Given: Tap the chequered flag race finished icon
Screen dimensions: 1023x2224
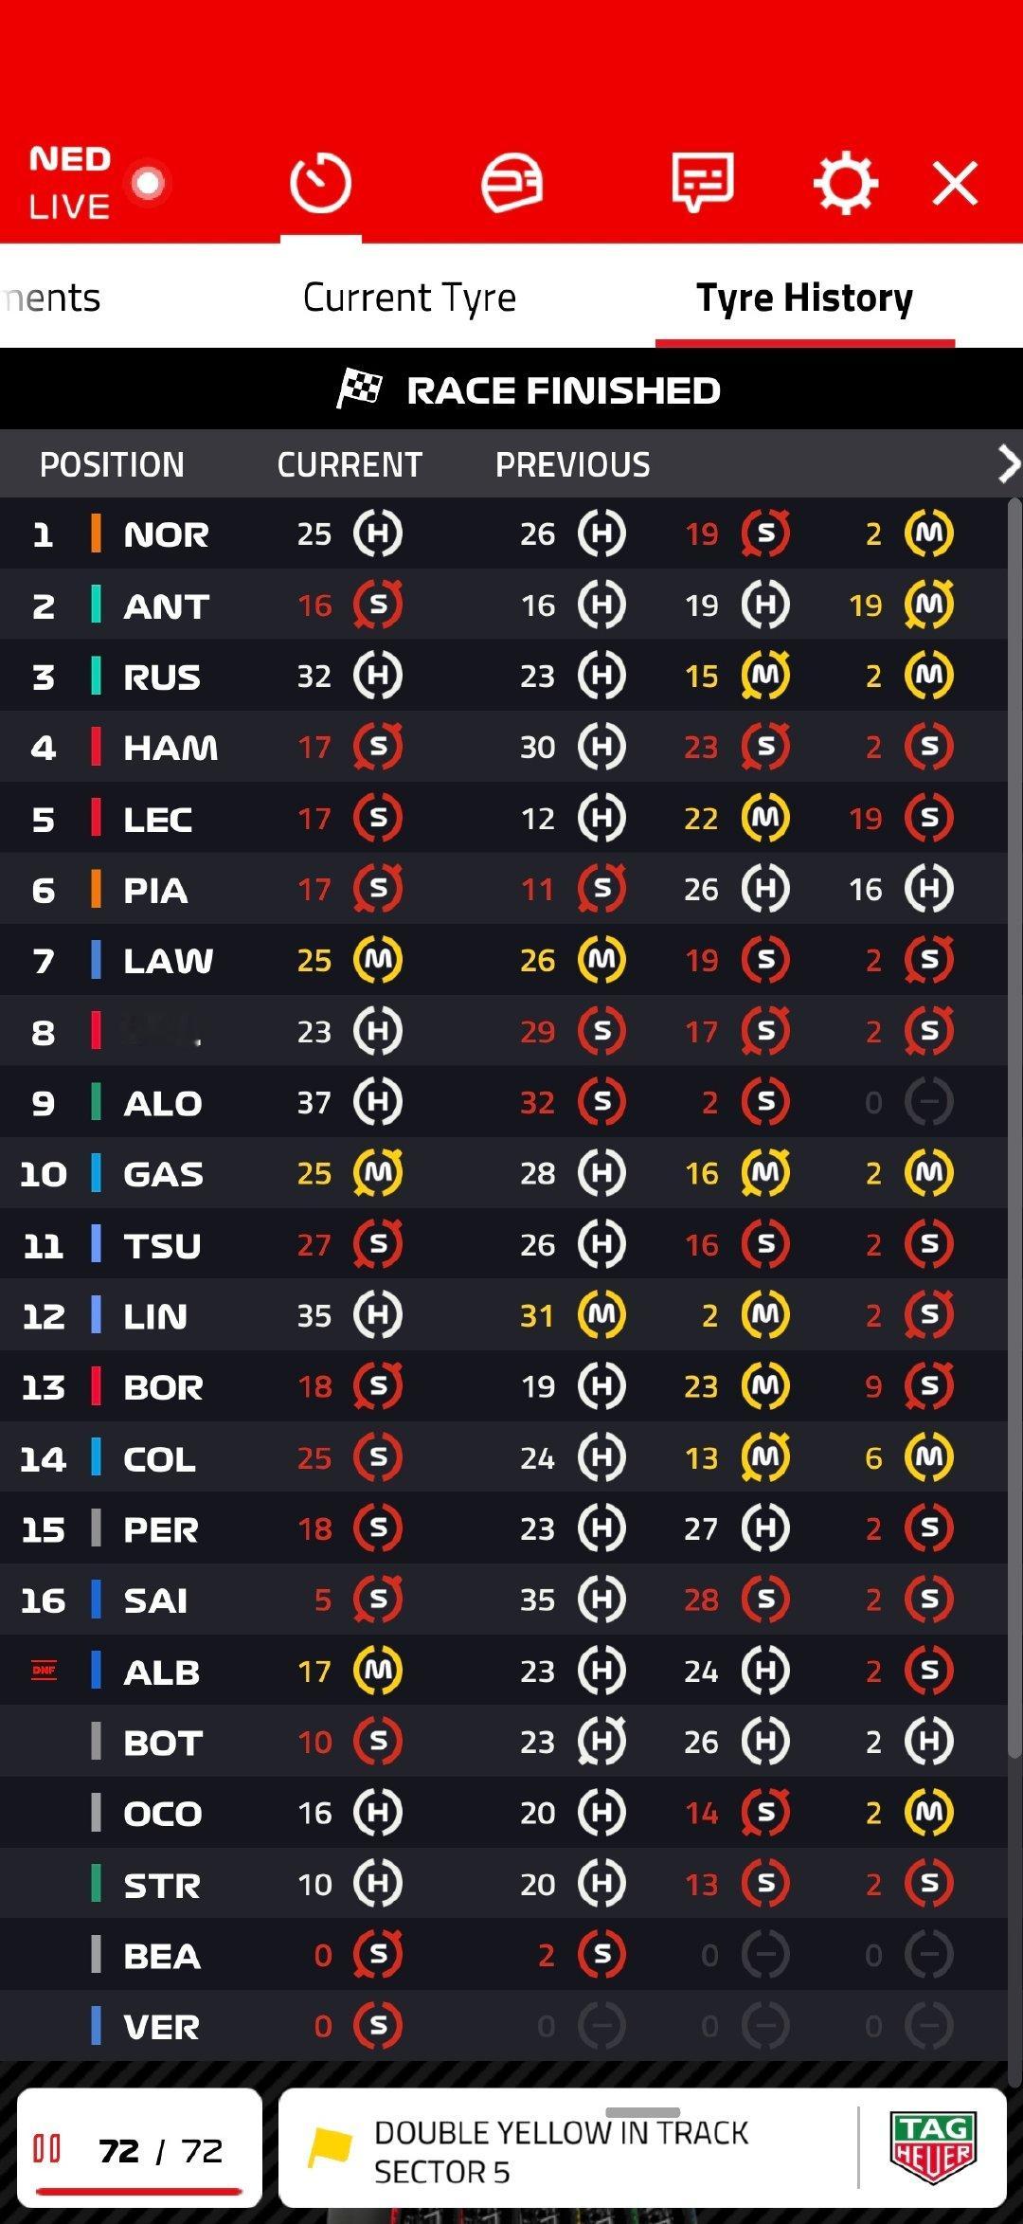Looking at the screenshot, I should (x=359, y=389).
